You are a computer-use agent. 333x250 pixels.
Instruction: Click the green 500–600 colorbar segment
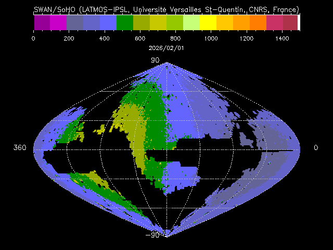pyautogui.click(x=125, y=22)
